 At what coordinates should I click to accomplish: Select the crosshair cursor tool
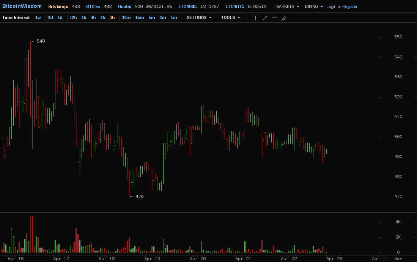pos(255,18)
